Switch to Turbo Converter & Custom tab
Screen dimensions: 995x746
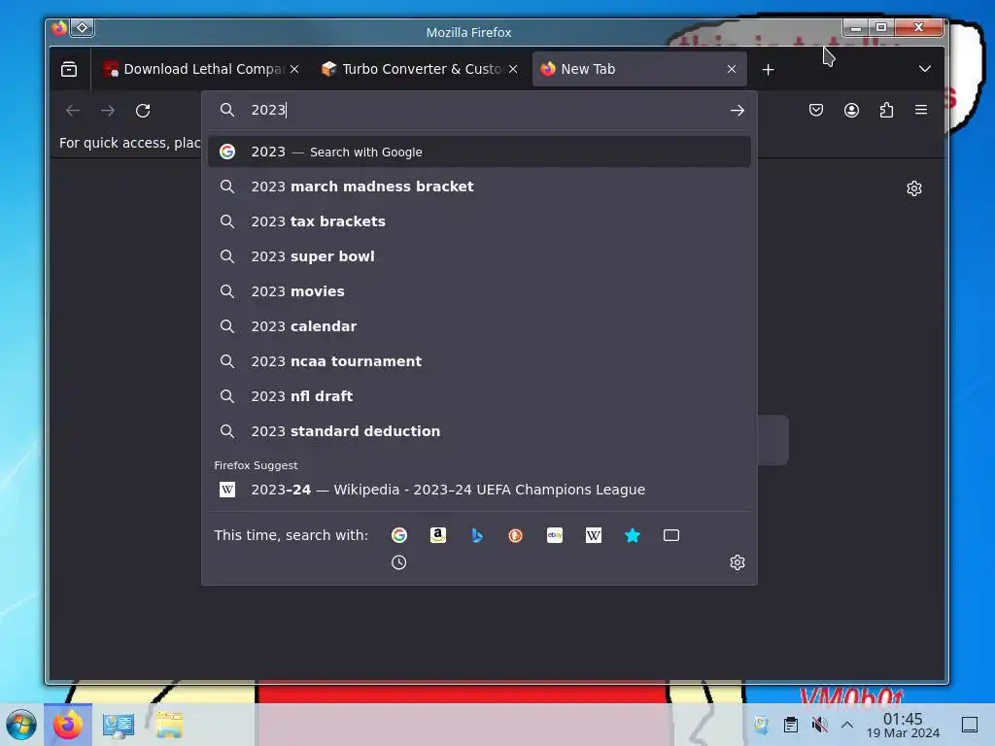[x=420, y=69]
